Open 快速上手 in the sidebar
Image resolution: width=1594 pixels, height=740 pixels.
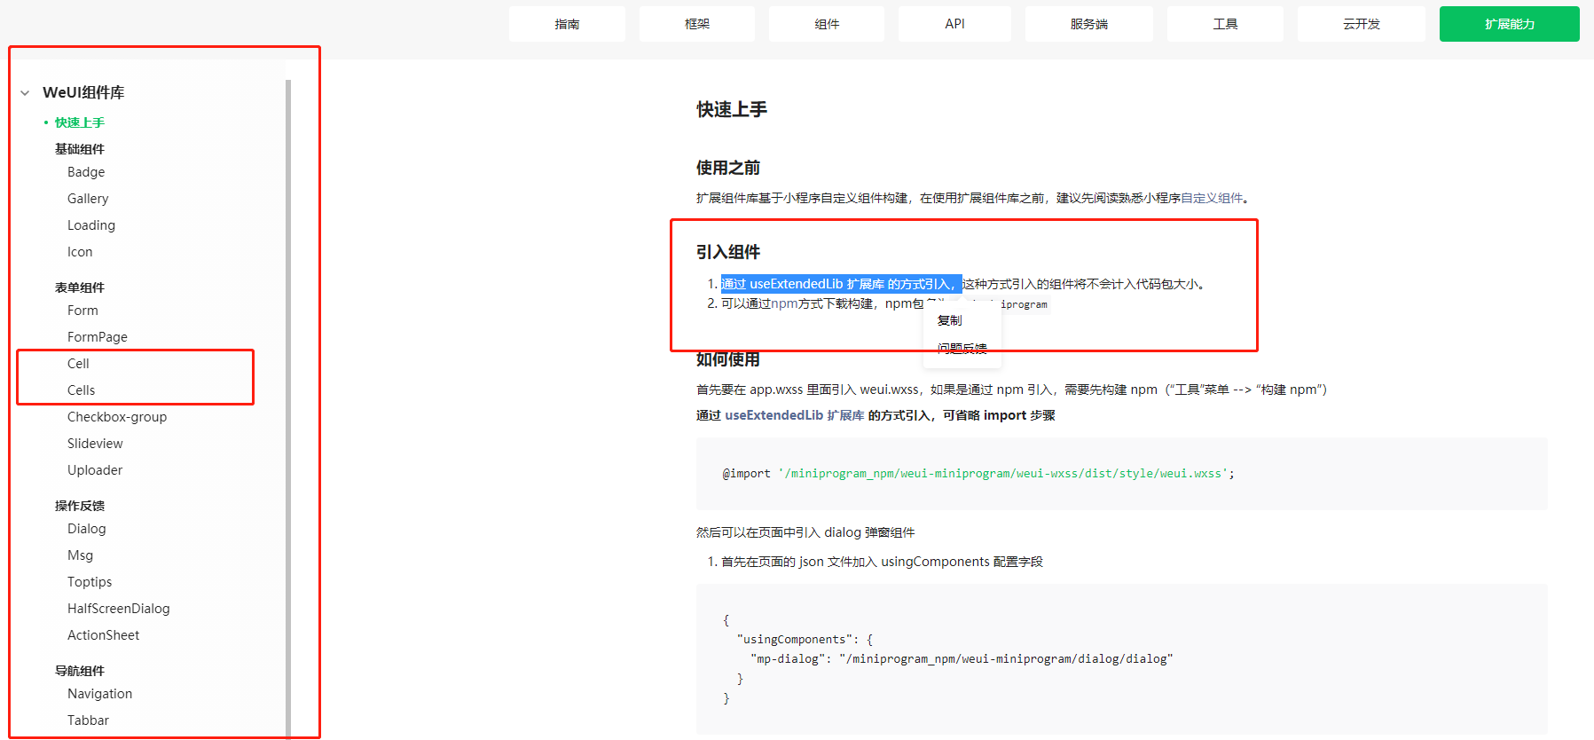[x=80, y=122]
